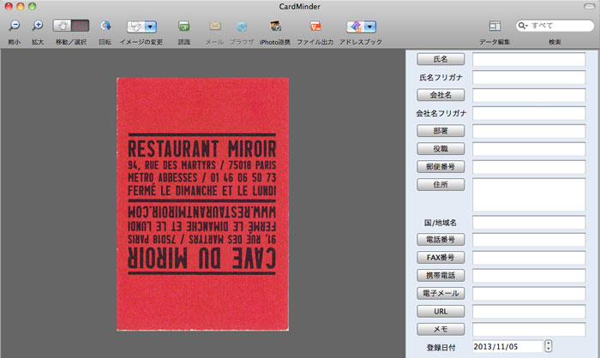Click the 電子メール button
The image size is (600, 358).
click(x=441, y=294)
